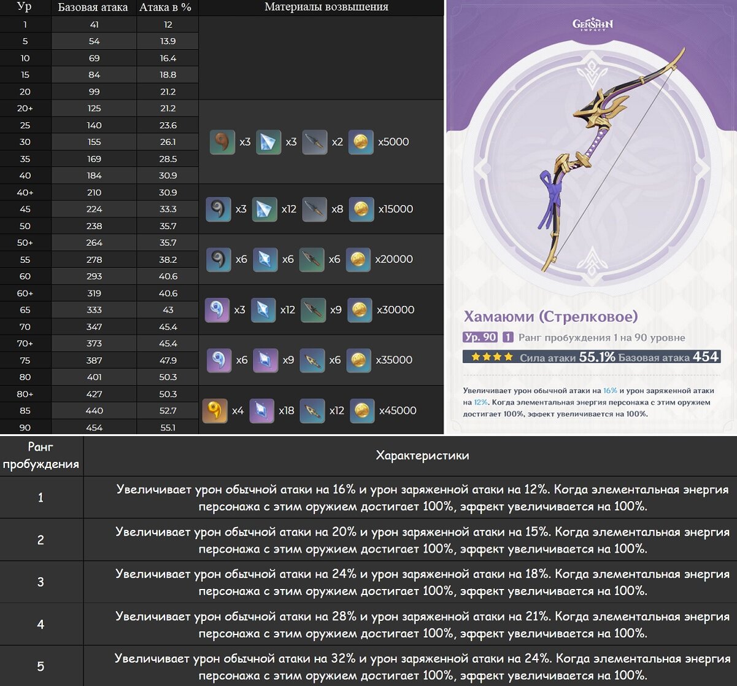Screen dimensions: 737x686
Task: Select the Mora coin icon beside x45000
Action: pyautogui.click(x=362, y=411)
